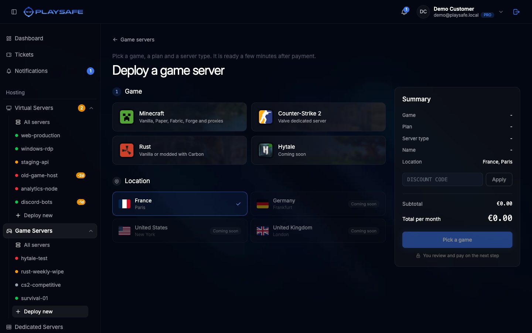Click the Apply discount button
Image resolution: width=532 pixels, height=333 pixels.
[499, 179]
